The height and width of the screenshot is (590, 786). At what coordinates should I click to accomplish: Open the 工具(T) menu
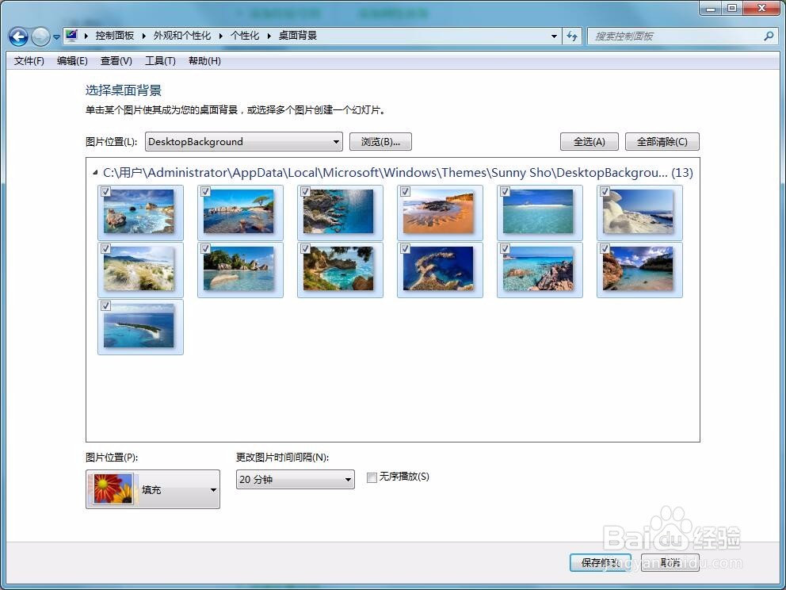coord(160,61)
